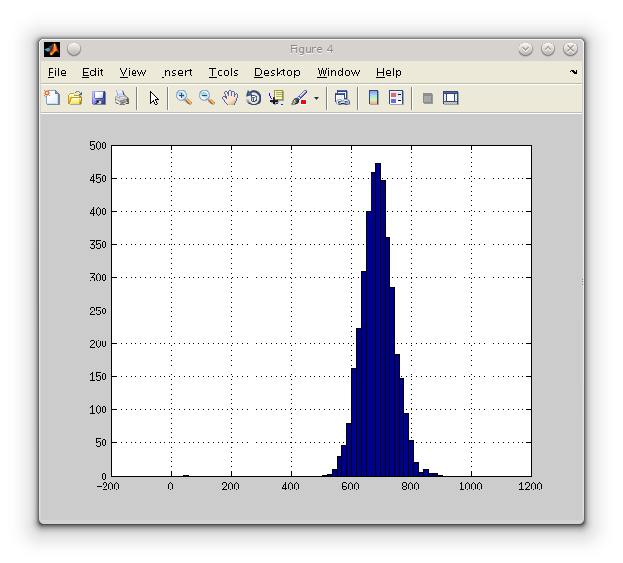Click the dock figure arrow at menu bar right
Screen dimensions: 623x563
click(x=573, y=73)
